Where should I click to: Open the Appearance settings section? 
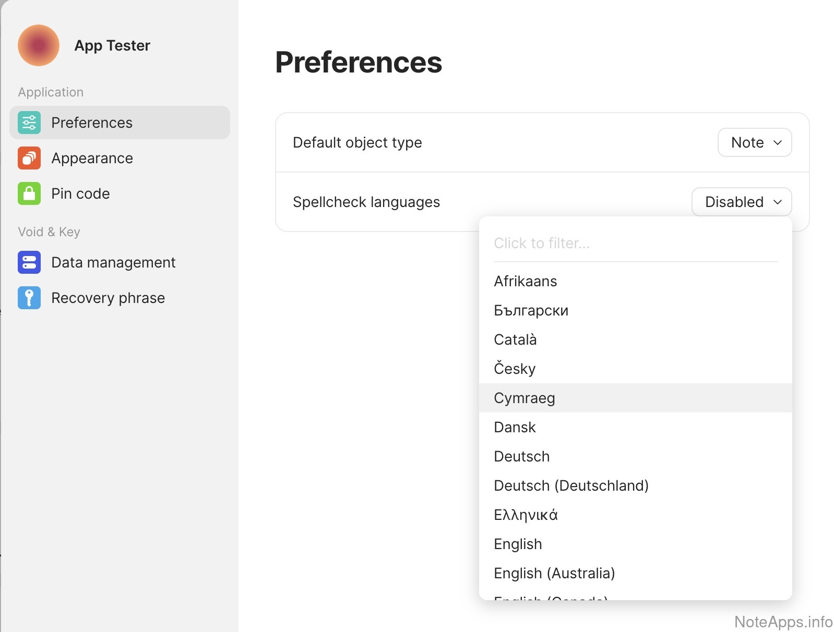[92, 158]
